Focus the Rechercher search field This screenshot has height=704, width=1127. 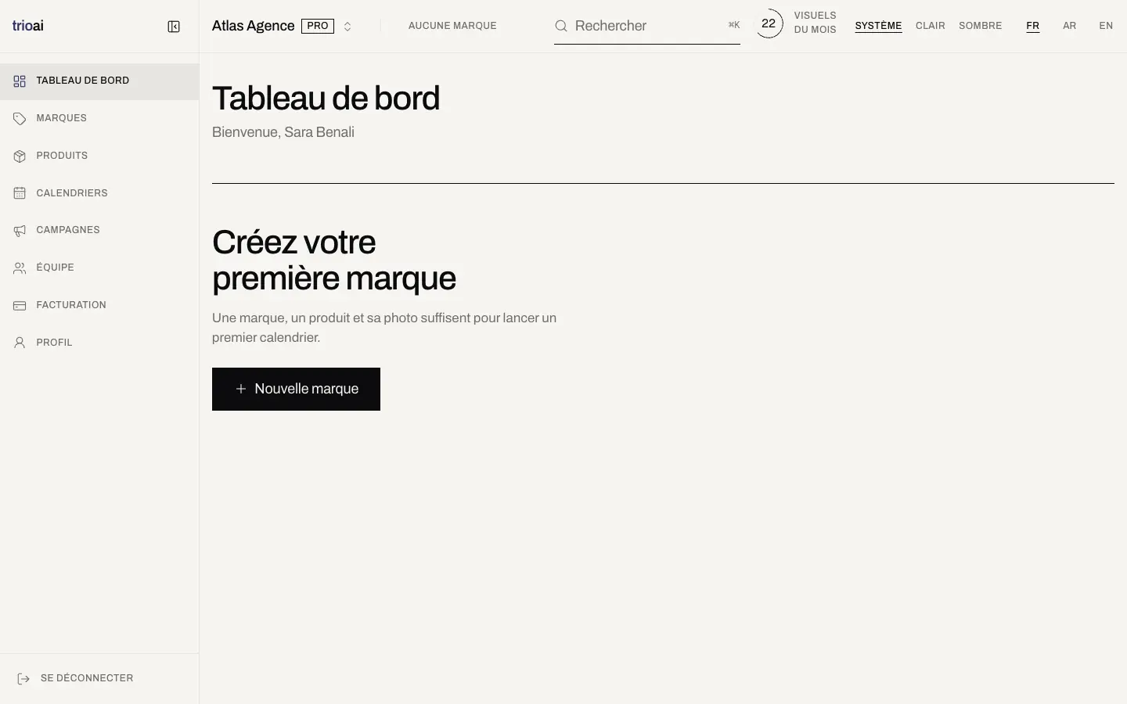pyautogui.click(x=647, y=26)
